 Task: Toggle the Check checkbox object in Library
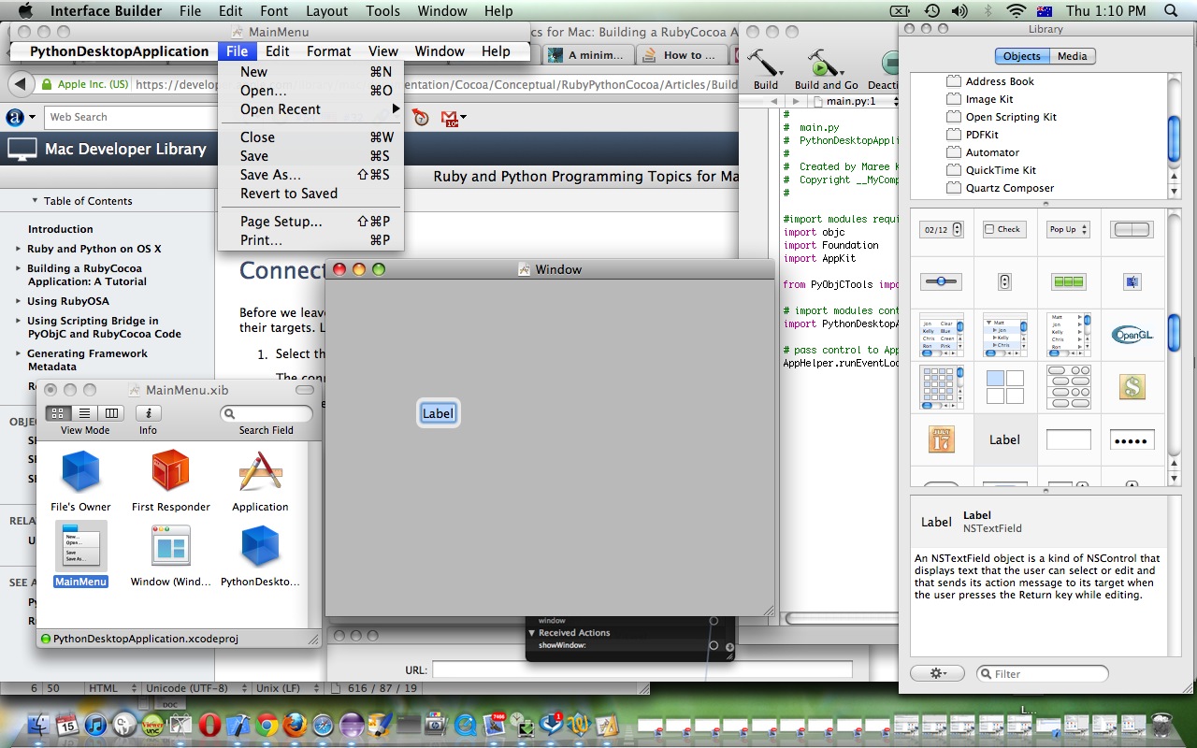pyautogui.click(x=1003, y=228)
